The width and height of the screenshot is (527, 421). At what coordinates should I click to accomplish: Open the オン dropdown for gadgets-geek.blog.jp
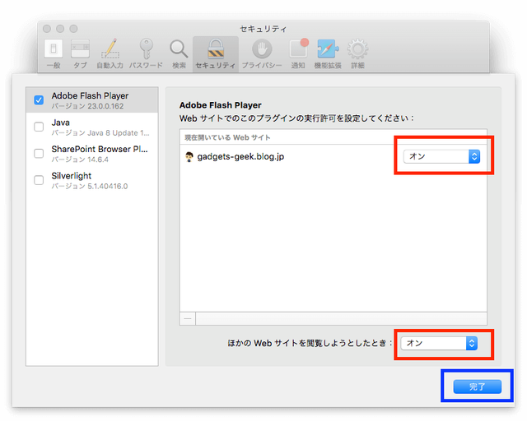(441, 156)
